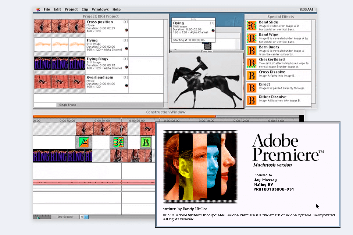Open the Clip menu

(84, 9)
